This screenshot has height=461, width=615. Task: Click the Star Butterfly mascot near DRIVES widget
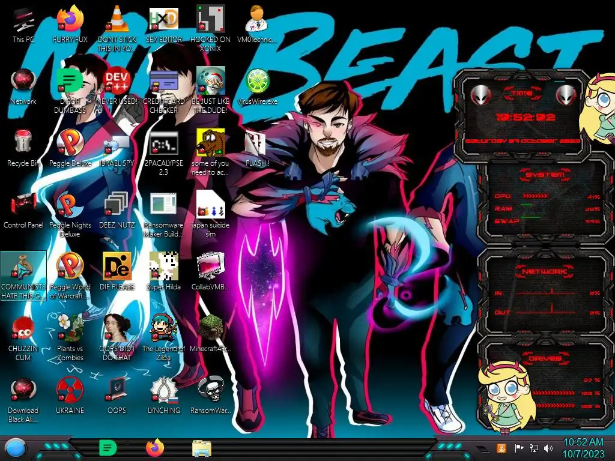pyautogui.click(x=507, y=398)
